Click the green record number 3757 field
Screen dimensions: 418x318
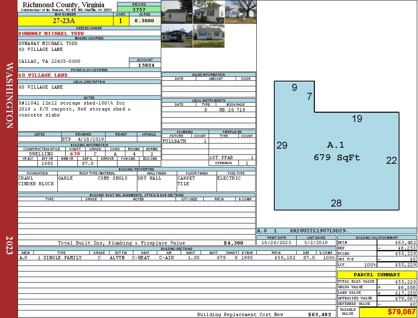click(139, 9)
